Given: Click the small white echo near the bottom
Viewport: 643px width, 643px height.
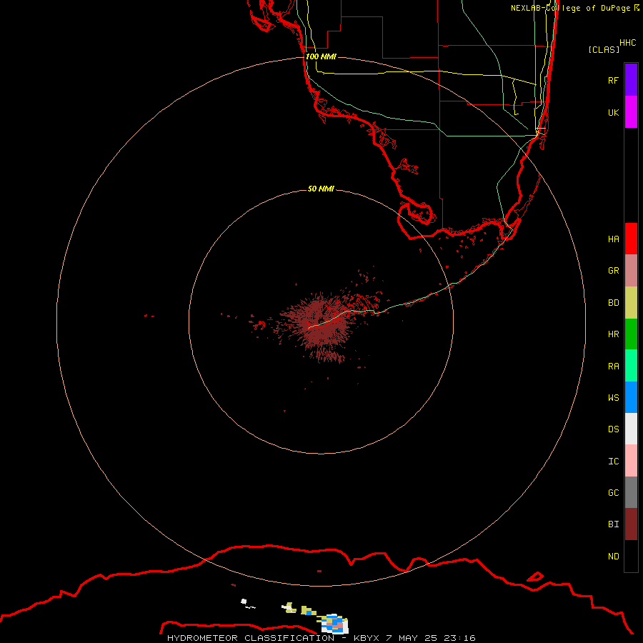Looking at the screenshot, I should (x=244, y=602).
